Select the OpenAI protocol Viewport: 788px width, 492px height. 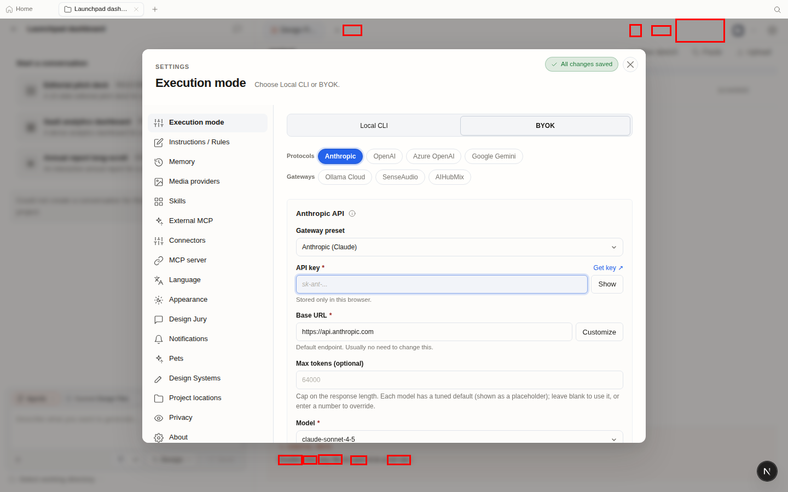coord(384,156)
